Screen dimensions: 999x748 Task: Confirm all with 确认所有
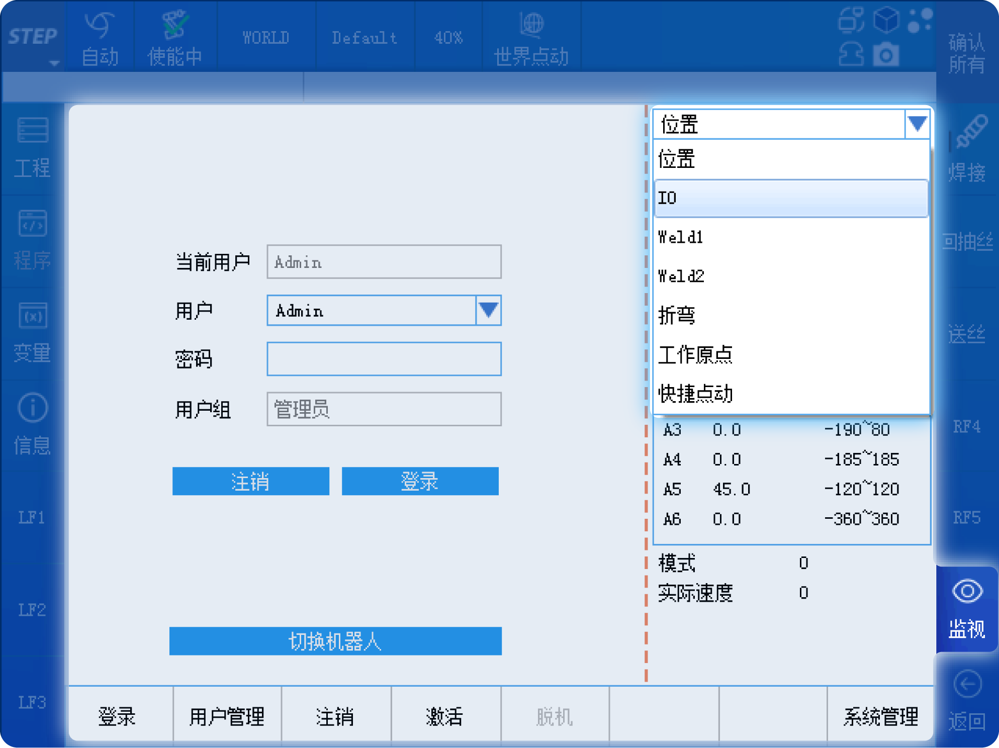[966, 53]
